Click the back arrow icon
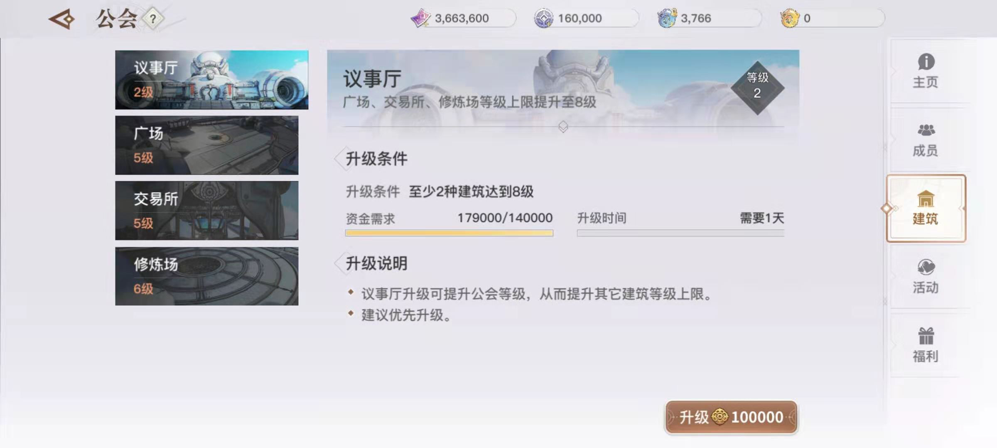Screen dimensions: 997x448 [62, 19]
